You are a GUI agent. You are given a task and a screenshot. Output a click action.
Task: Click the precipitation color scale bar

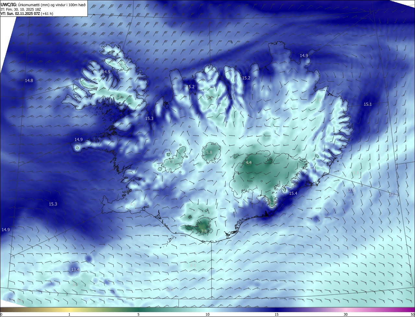207,310
